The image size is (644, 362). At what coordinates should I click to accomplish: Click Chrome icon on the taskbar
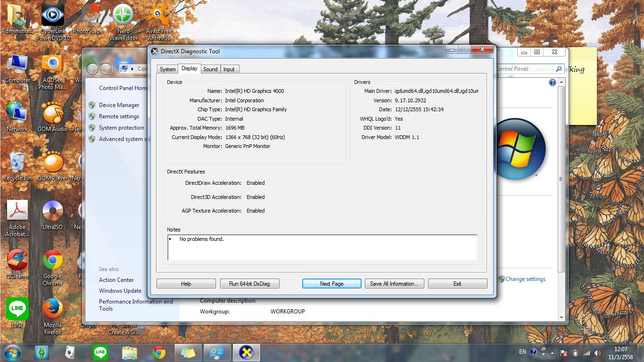coord(159,353)
